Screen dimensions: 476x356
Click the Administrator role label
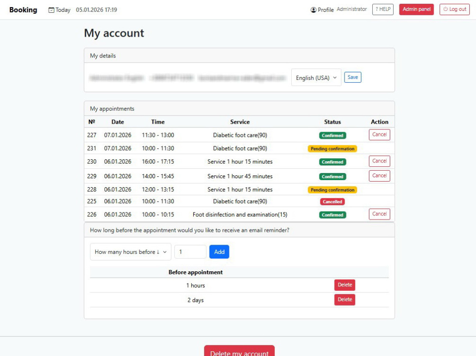[352, 9]
